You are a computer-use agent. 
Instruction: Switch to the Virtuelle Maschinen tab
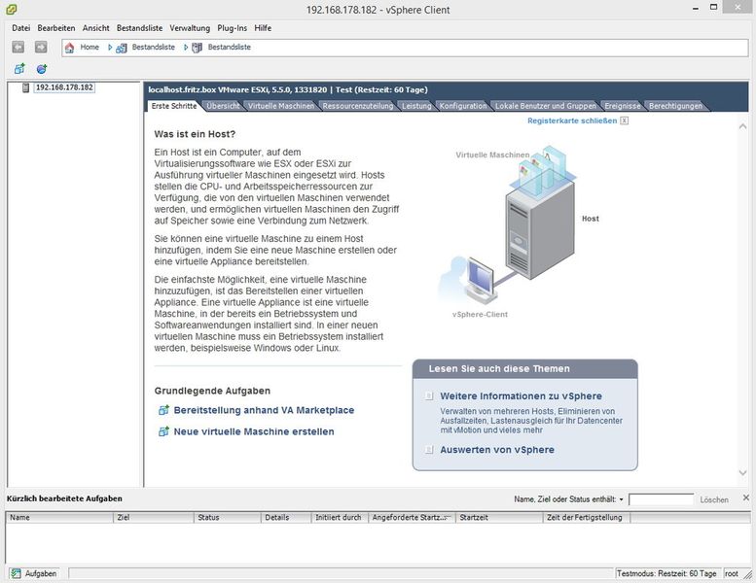coord(281,106)
